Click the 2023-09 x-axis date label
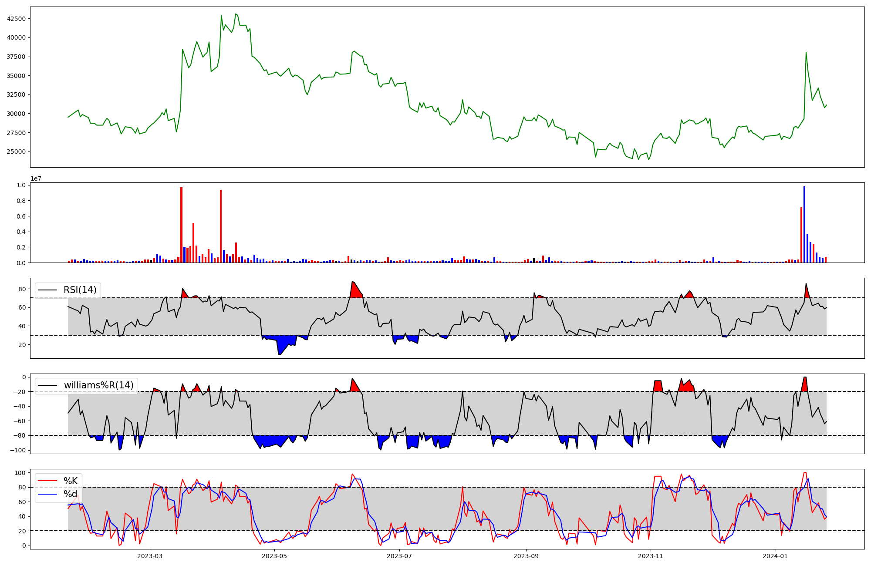Screen dimensions: 871x566 526,556
